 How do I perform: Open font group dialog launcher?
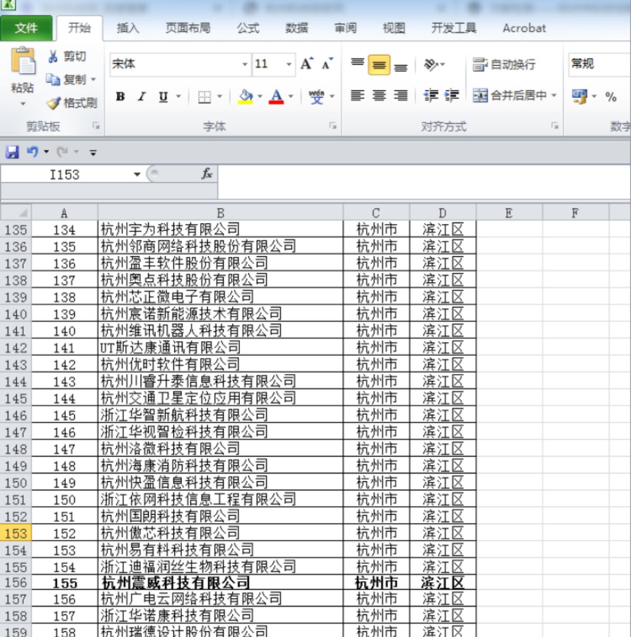tap(333, 126)
